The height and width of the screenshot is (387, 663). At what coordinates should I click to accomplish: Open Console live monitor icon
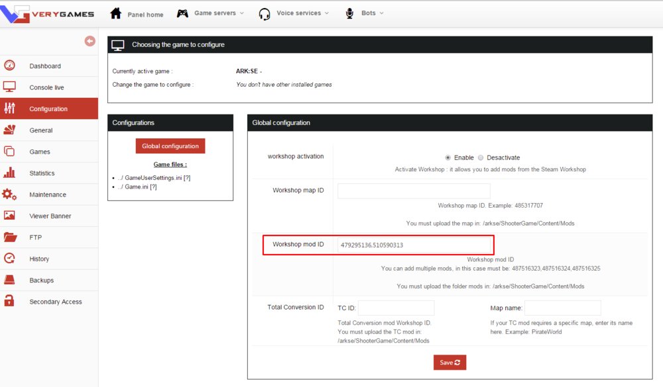[x=9, y=87]
